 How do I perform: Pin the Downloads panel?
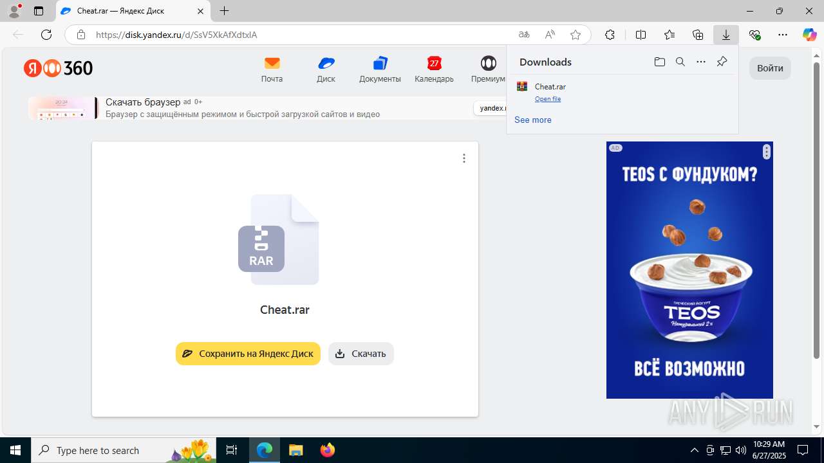(722, 62)
